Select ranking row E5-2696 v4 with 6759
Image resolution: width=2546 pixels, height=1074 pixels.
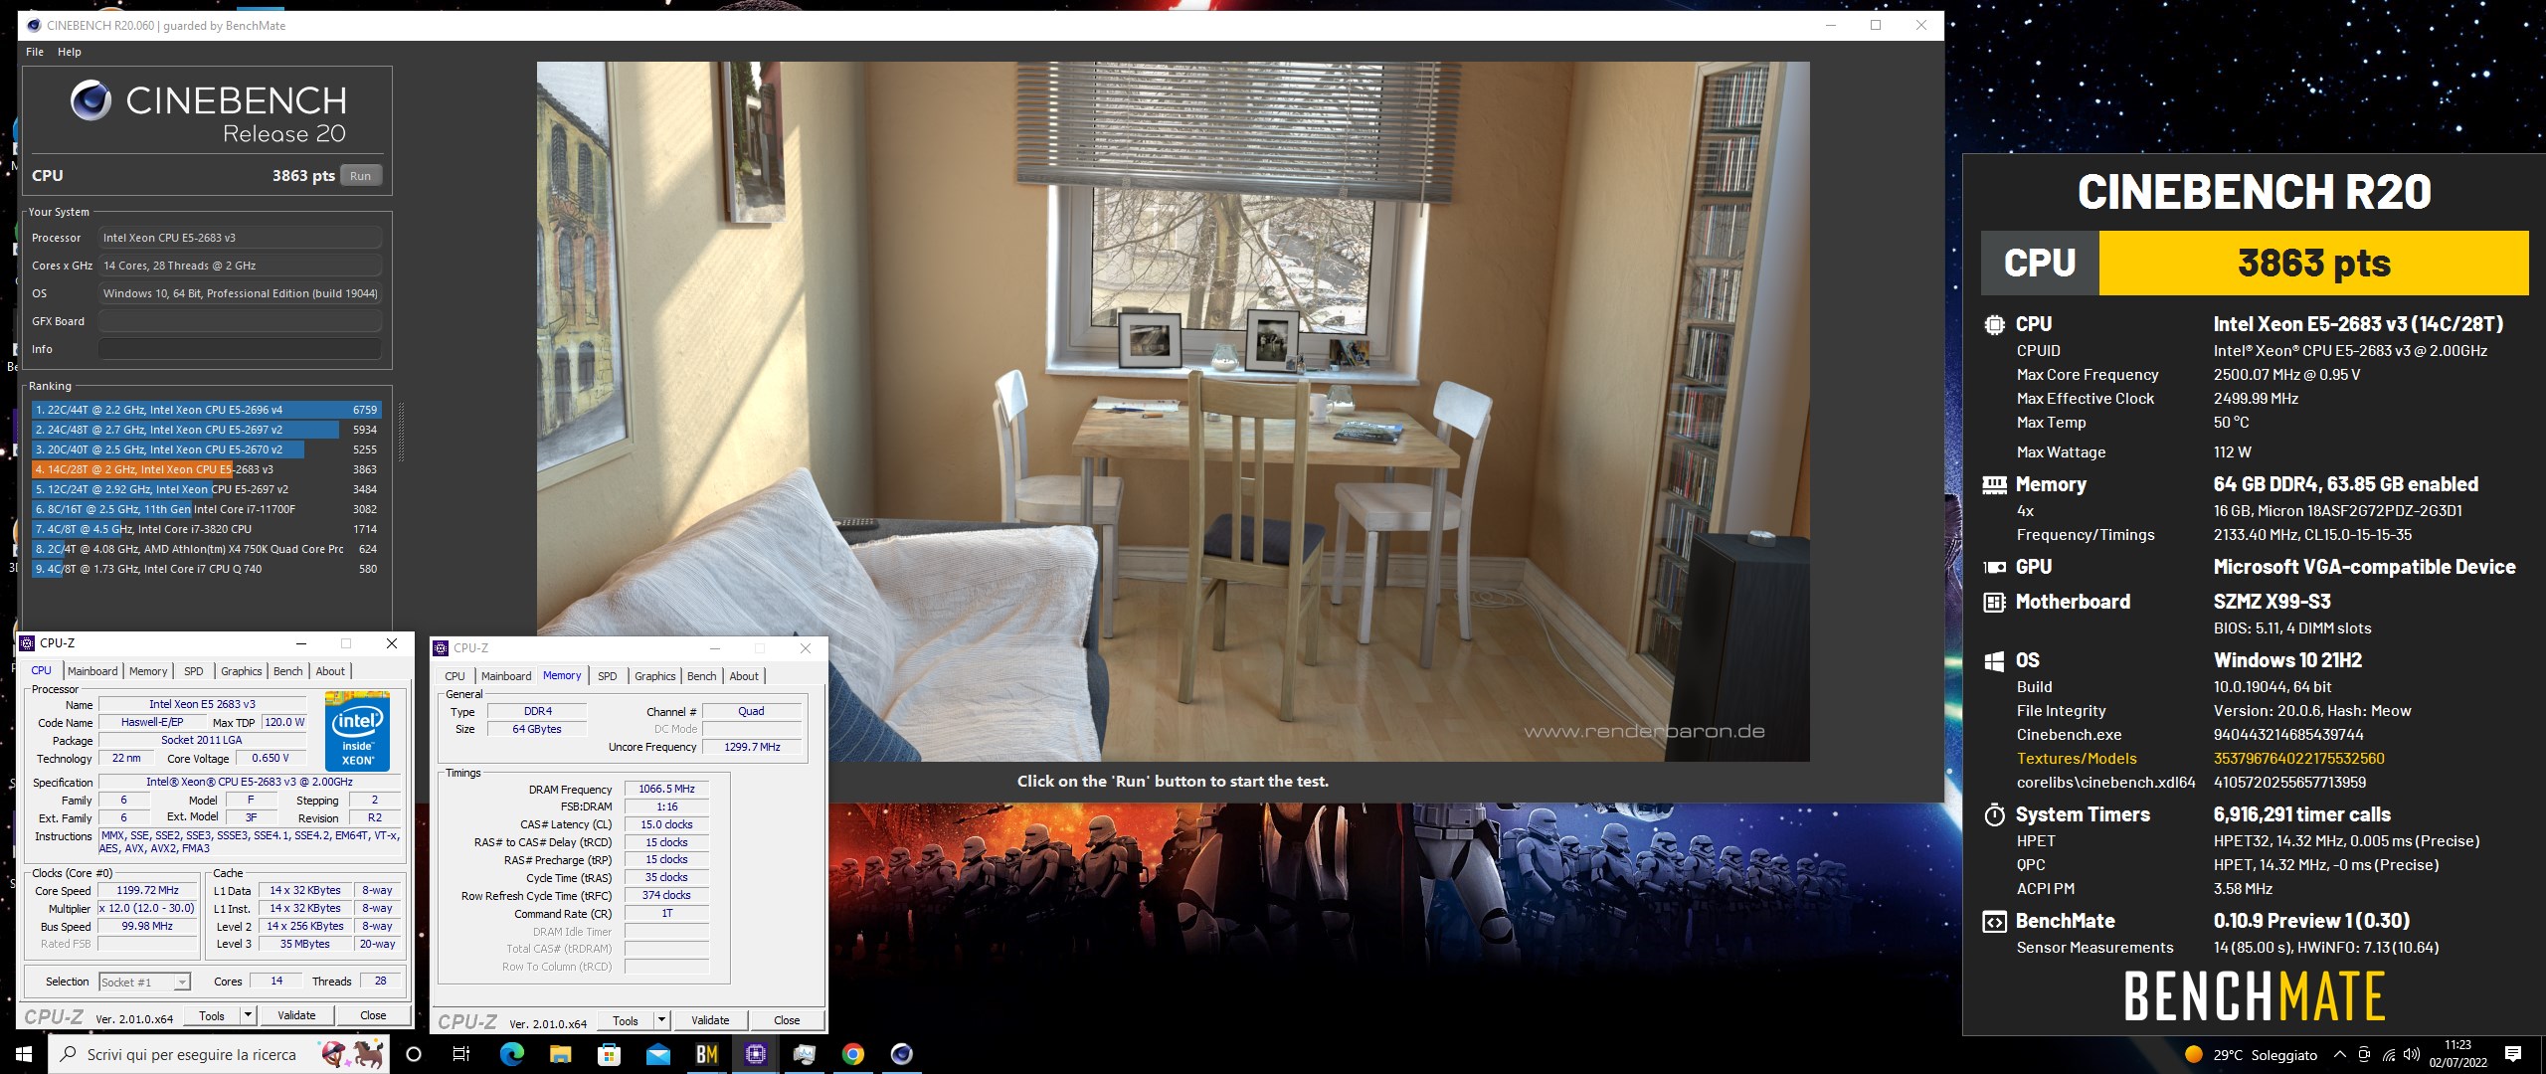coord(206,410)
